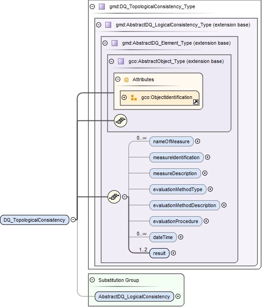Click the 0..∞ cardinality beside dateTime
This screenshot has width=262, height=307.
click(142, 234)
